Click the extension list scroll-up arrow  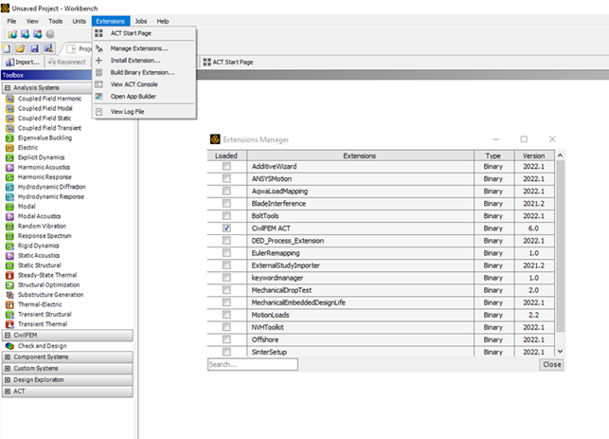pyautogui.click(x=560, y=155)
